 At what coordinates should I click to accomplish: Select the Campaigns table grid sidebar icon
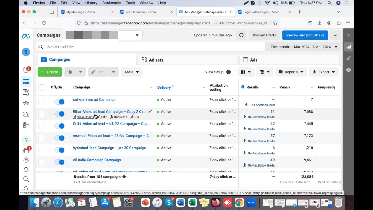point(26,82)
